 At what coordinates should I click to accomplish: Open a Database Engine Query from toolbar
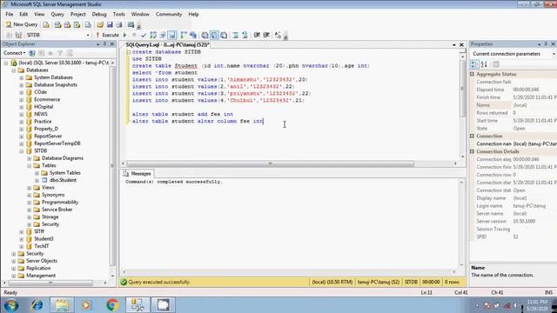(46, 25)
